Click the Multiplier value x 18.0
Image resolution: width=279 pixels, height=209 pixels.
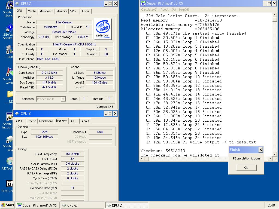point(49,78)
